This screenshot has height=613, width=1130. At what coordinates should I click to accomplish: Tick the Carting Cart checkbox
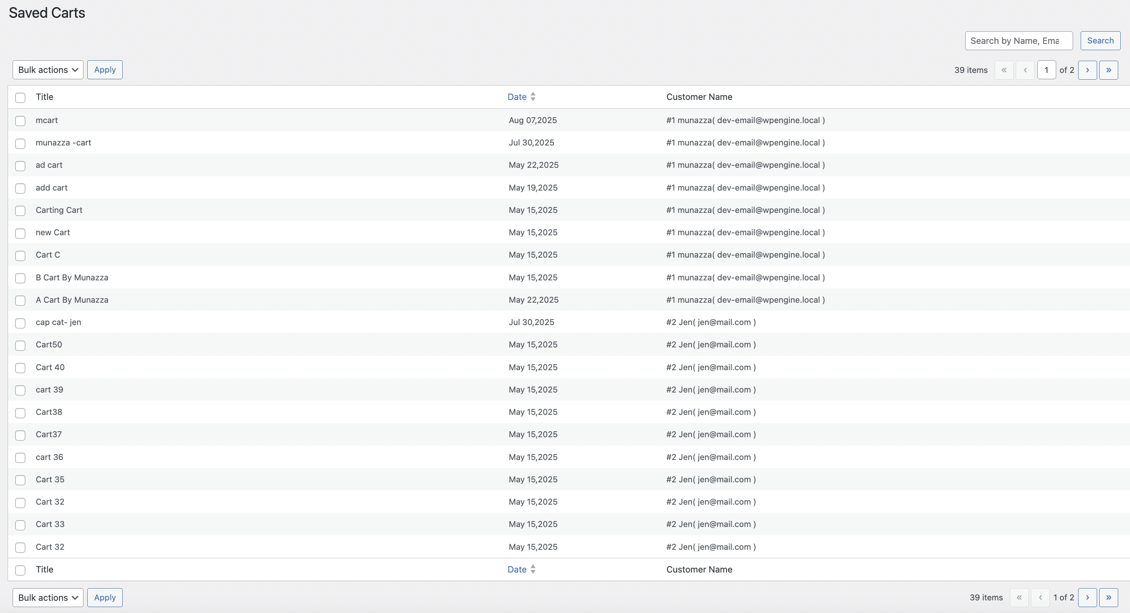click(20, 211)
